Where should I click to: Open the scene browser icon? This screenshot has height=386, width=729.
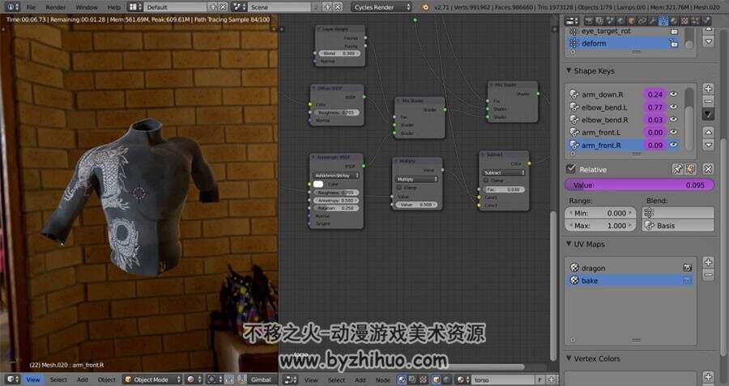pyautogui.click(x=239, y=7)
